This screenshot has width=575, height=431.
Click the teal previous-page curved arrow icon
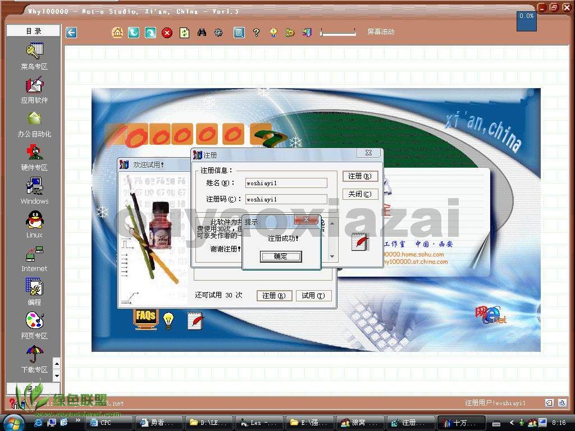[134, 33]
